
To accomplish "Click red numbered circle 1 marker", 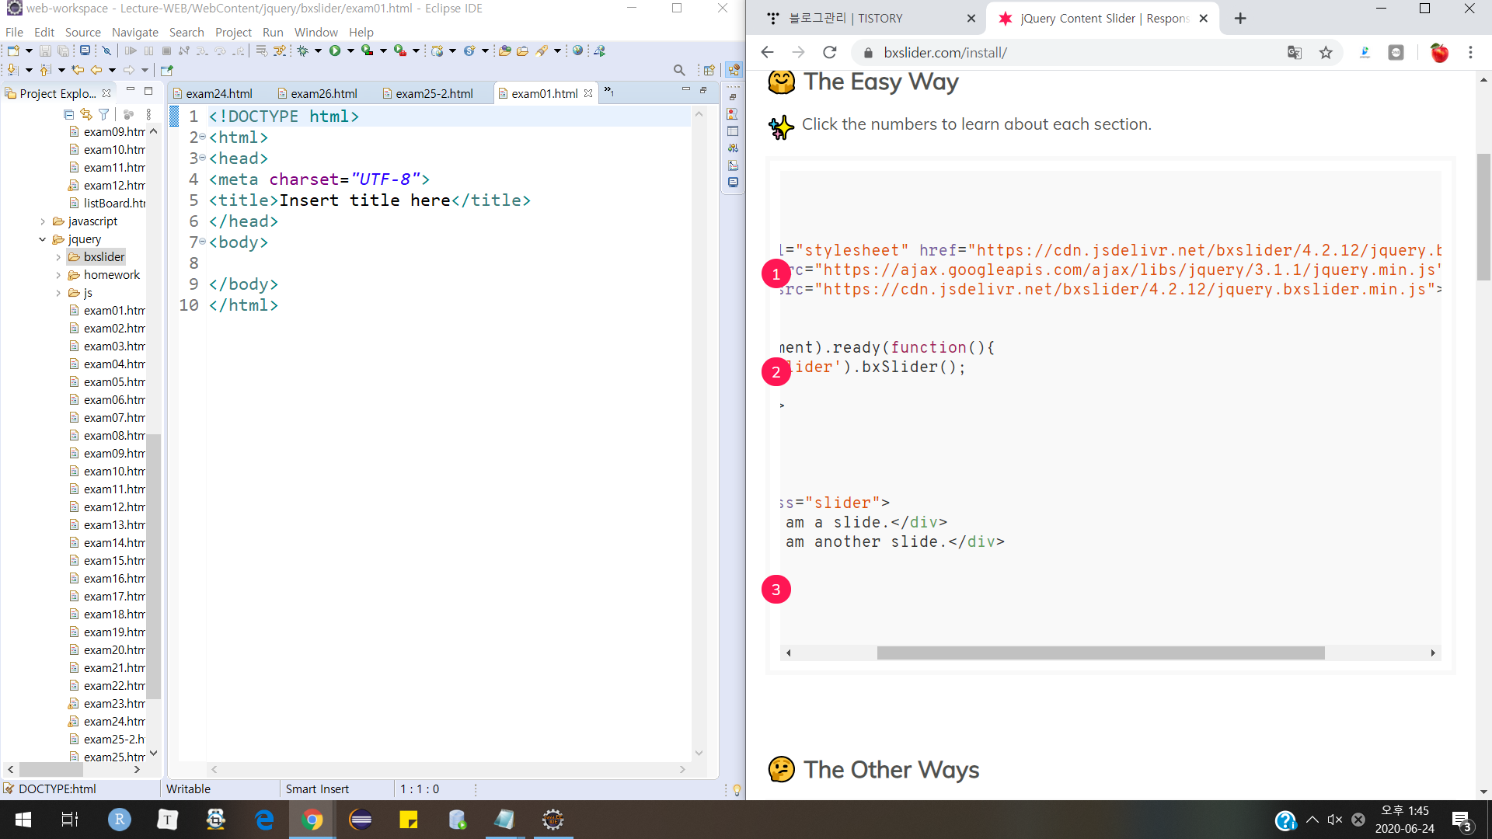I will pos(776,274).
